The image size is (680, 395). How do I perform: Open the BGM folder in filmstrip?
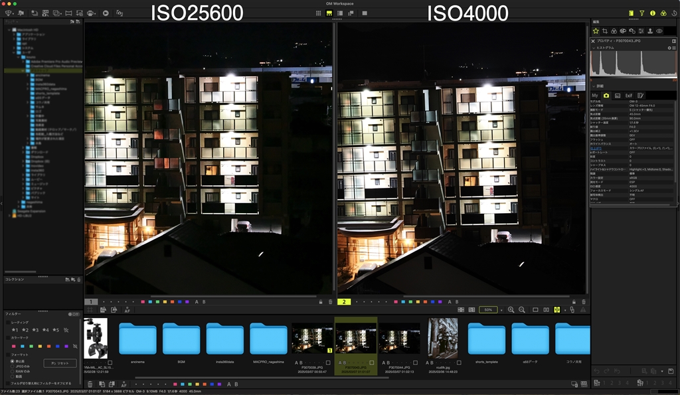[x=181, y=338]
